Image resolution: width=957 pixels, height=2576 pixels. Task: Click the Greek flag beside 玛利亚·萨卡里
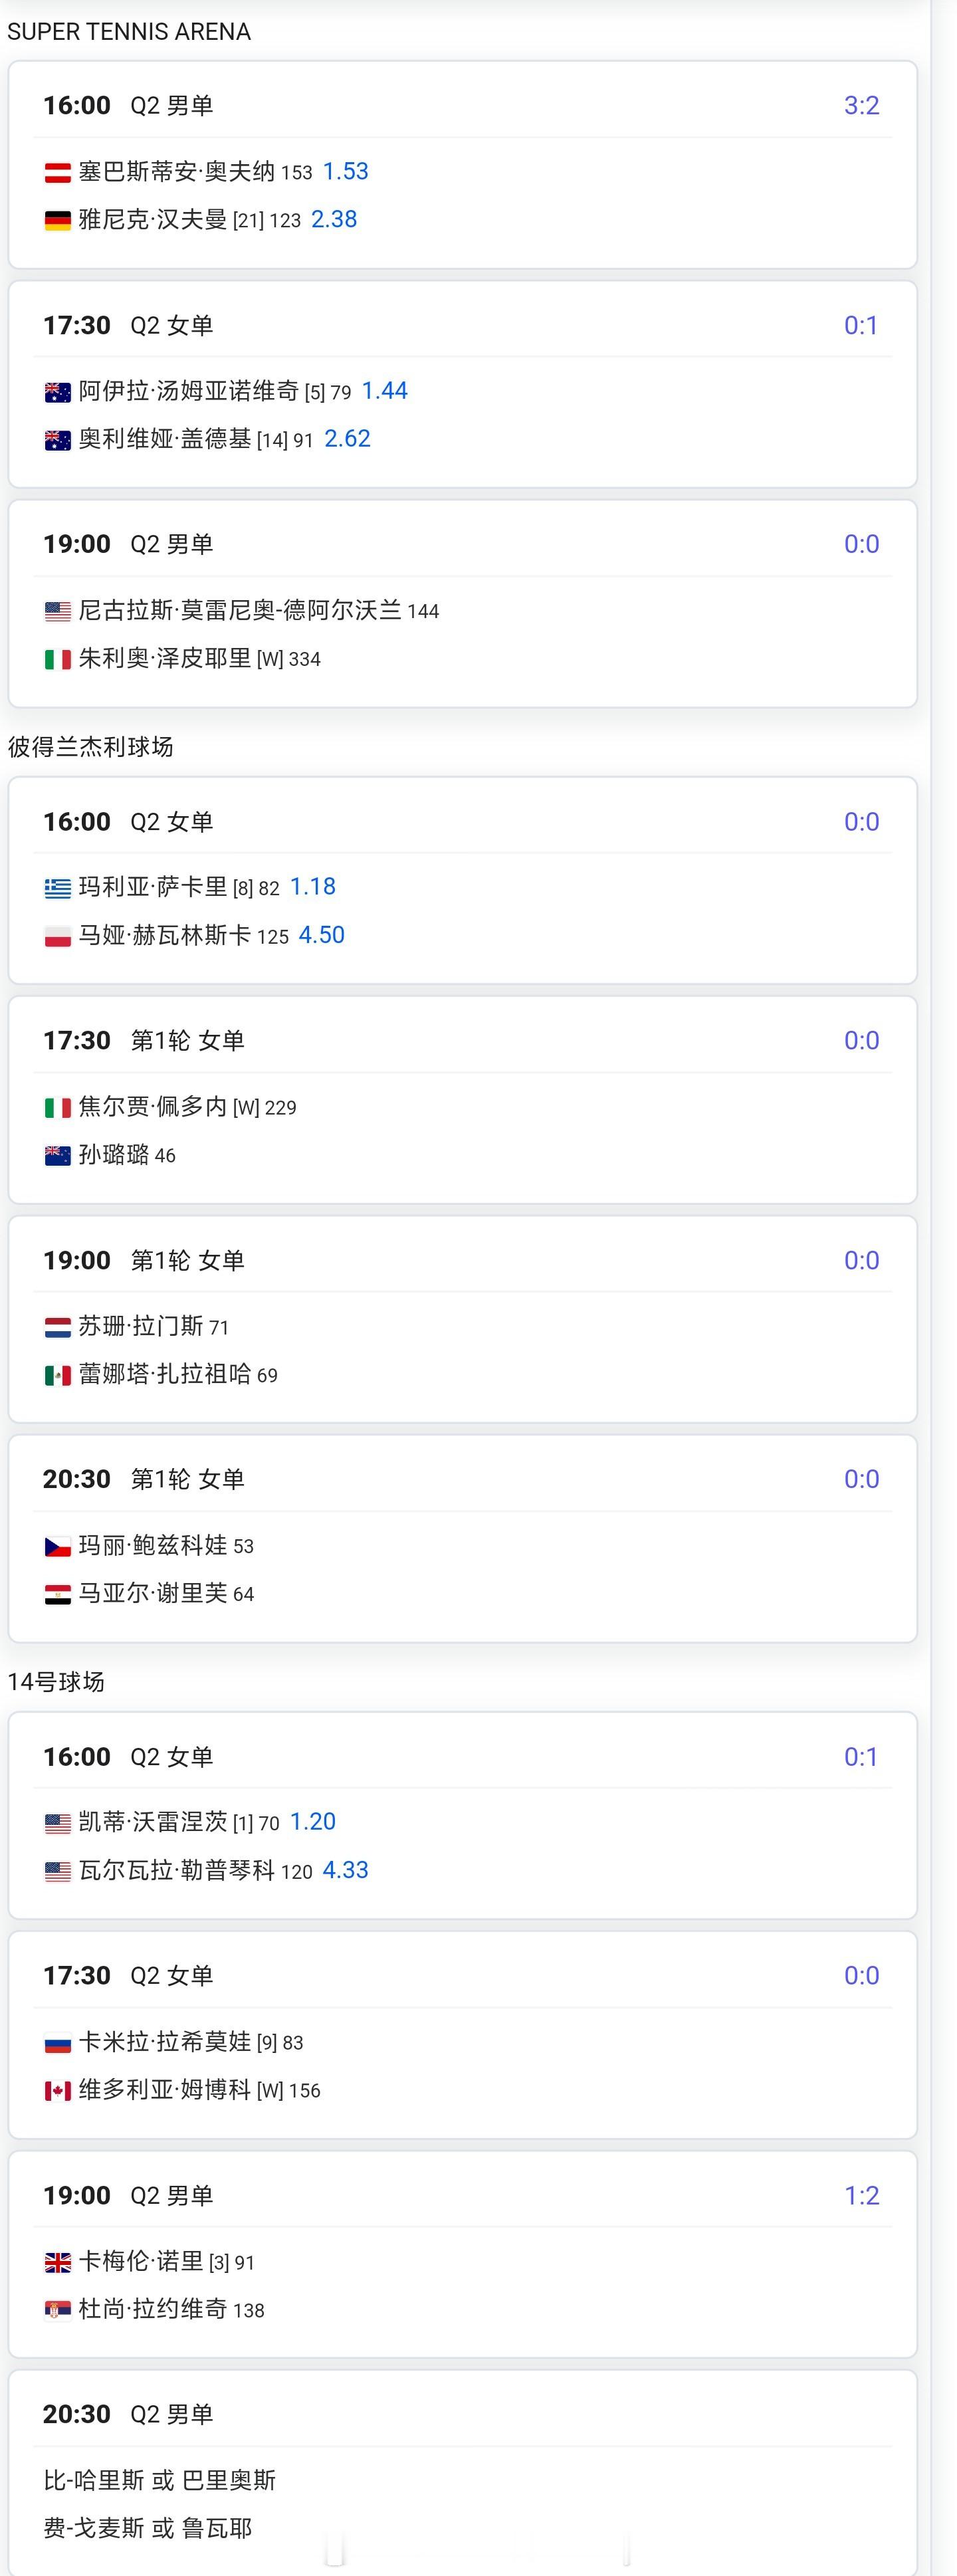click(57, 888)
